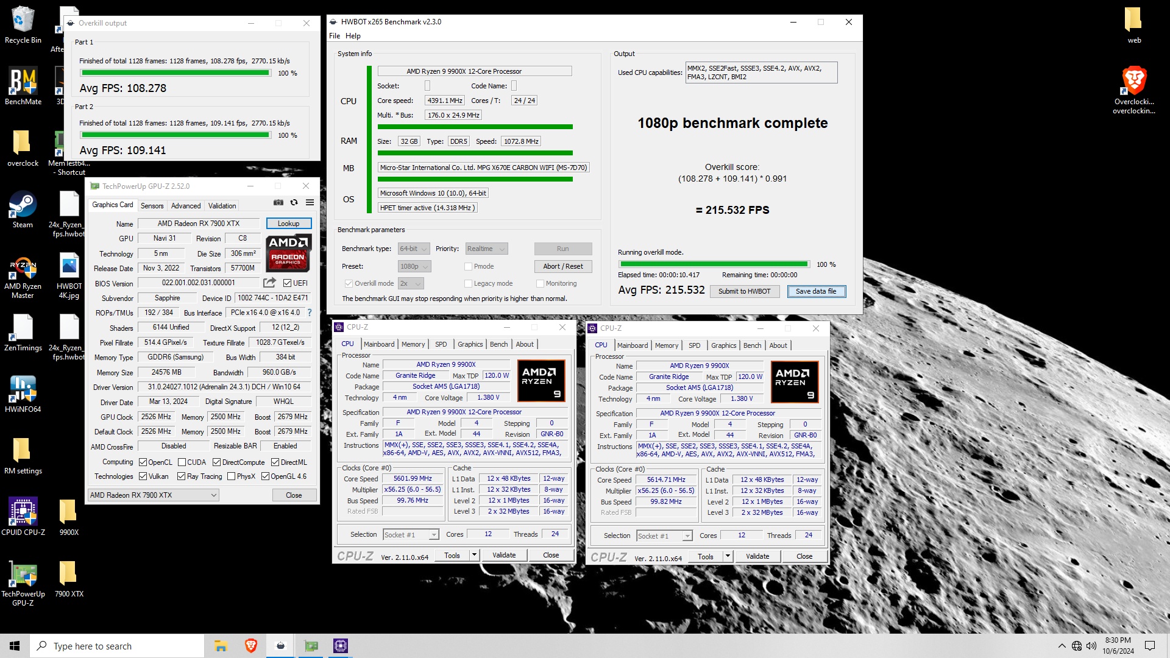Click the BIOS export share icon in GPU-Z

(269, 283)
